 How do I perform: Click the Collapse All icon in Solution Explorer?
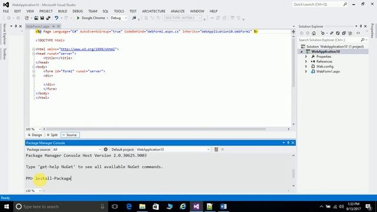coord(344,33)
